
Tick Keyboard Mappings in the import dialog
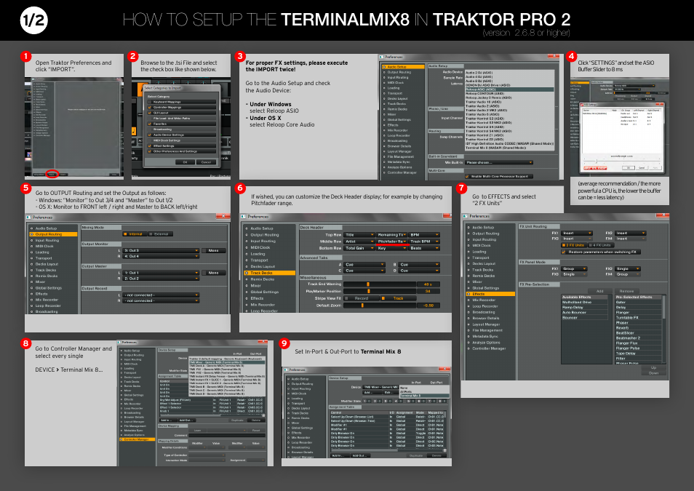[150, 102]
